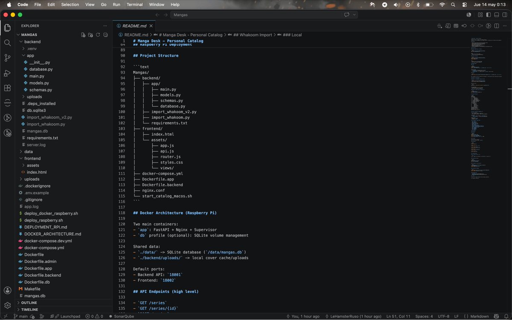
Task: Expand the data folder
Action: pyautogui.click(x=63, y=152)
